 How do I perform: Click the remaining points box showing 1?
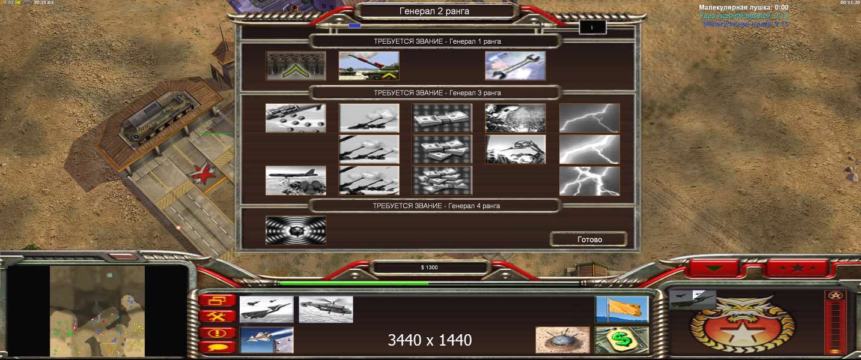tap(592, 28)
